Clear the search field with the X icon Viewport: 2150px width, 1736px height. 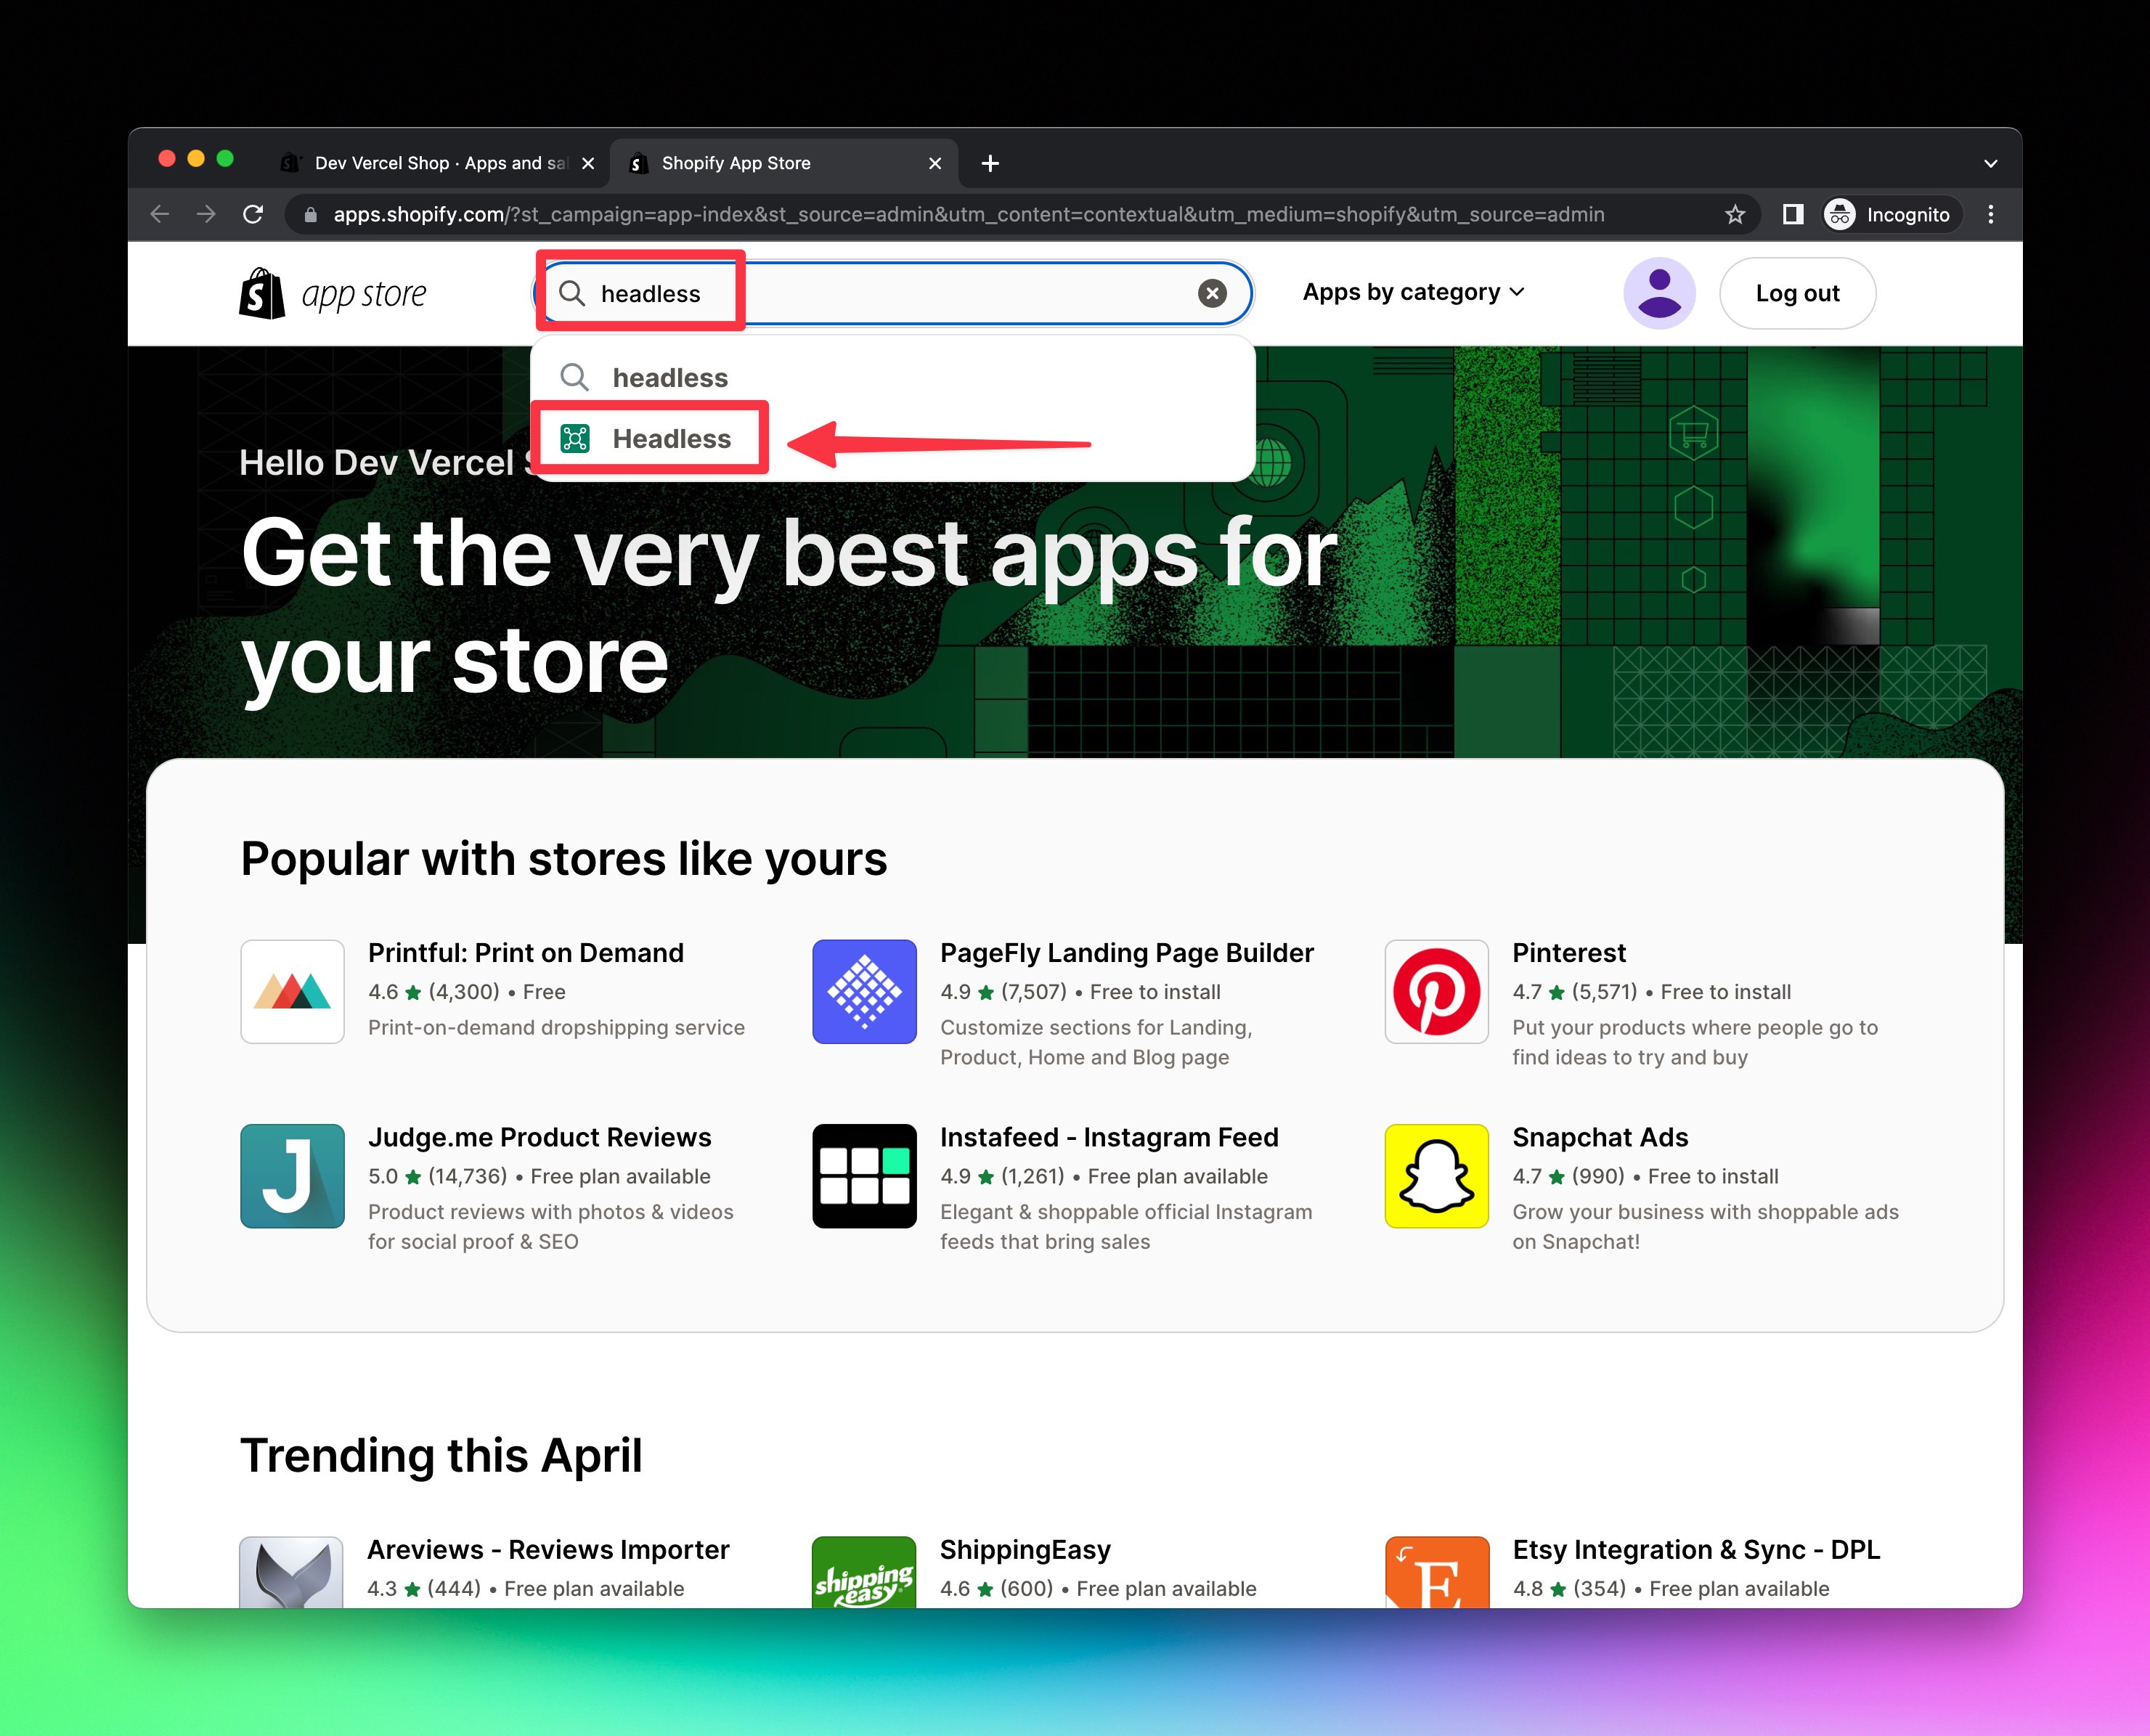tap(1212, 293)
